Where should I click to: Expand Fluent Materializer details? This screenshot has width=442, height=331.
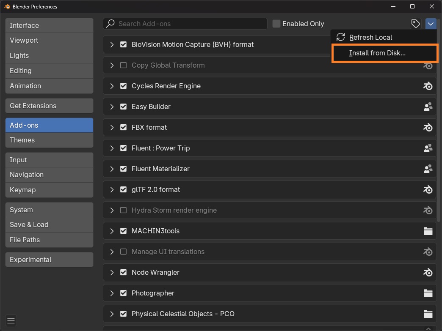click(x=112, y=169)
